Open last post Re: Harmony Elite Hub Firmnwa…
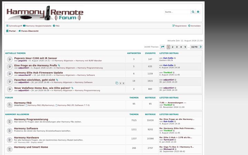Screen dimensions: 248x155 (x=177, y=128)
